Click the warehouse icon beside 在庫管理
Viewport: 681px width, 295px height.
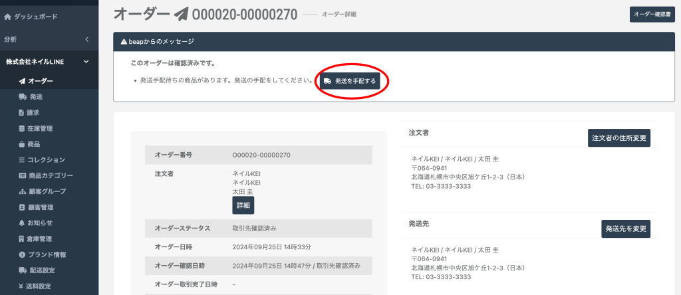pos(22,128)
